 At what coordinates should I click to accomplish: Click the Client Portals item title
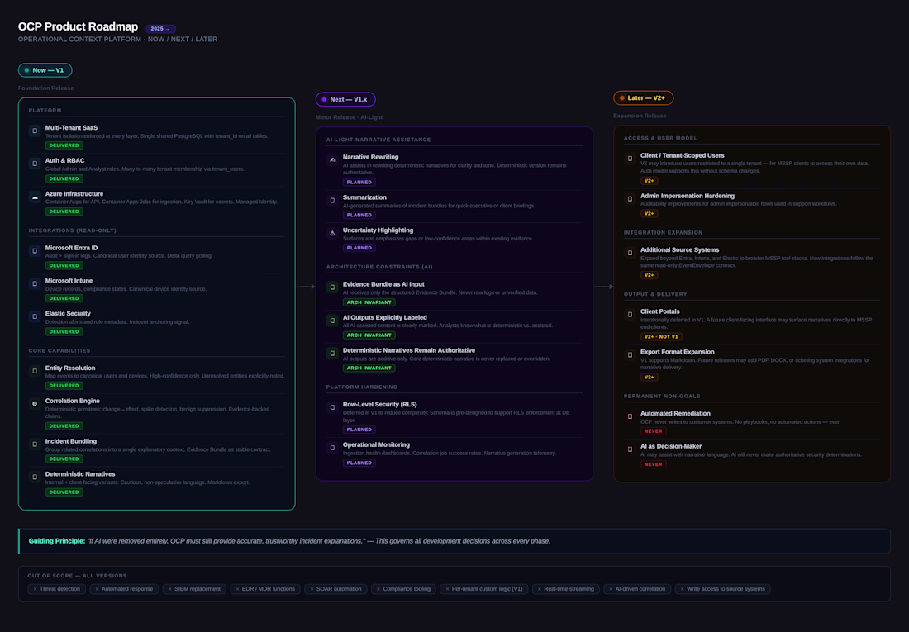click(660, 312)
